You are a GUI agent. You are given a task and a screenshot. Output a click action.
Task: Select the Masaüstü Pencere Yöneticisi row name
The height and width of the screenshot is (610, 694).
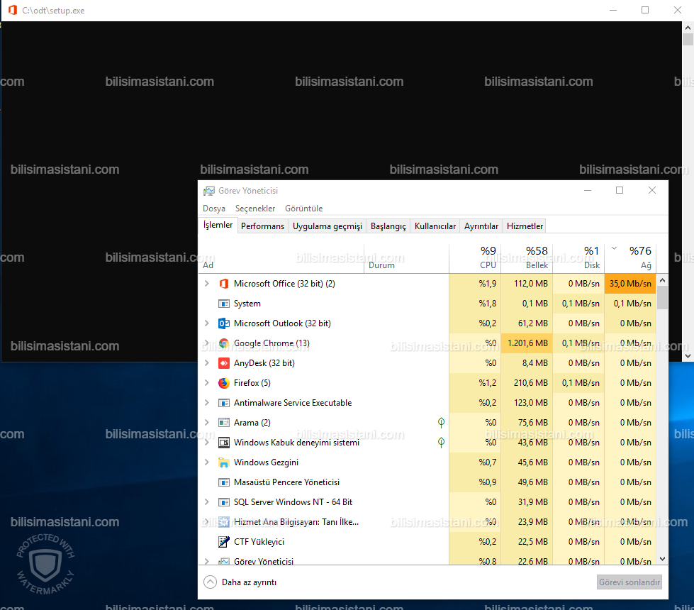click(286, 482)
